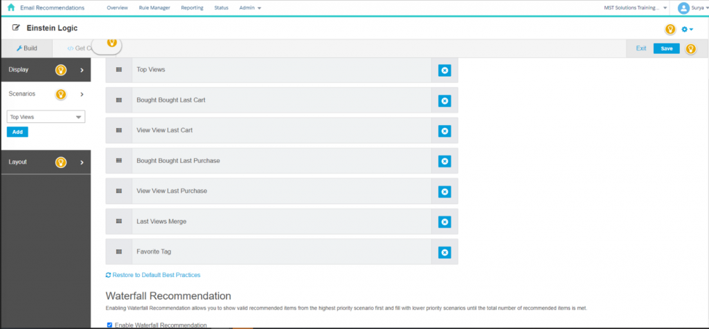Click the lightbulb hint on Scenarios panel

pyautogui.click(x=61, y=94)
